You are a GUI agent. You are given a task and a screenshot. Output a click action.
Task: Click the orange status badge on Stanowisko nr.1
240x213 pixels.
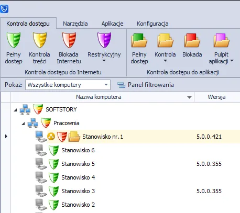51,137
